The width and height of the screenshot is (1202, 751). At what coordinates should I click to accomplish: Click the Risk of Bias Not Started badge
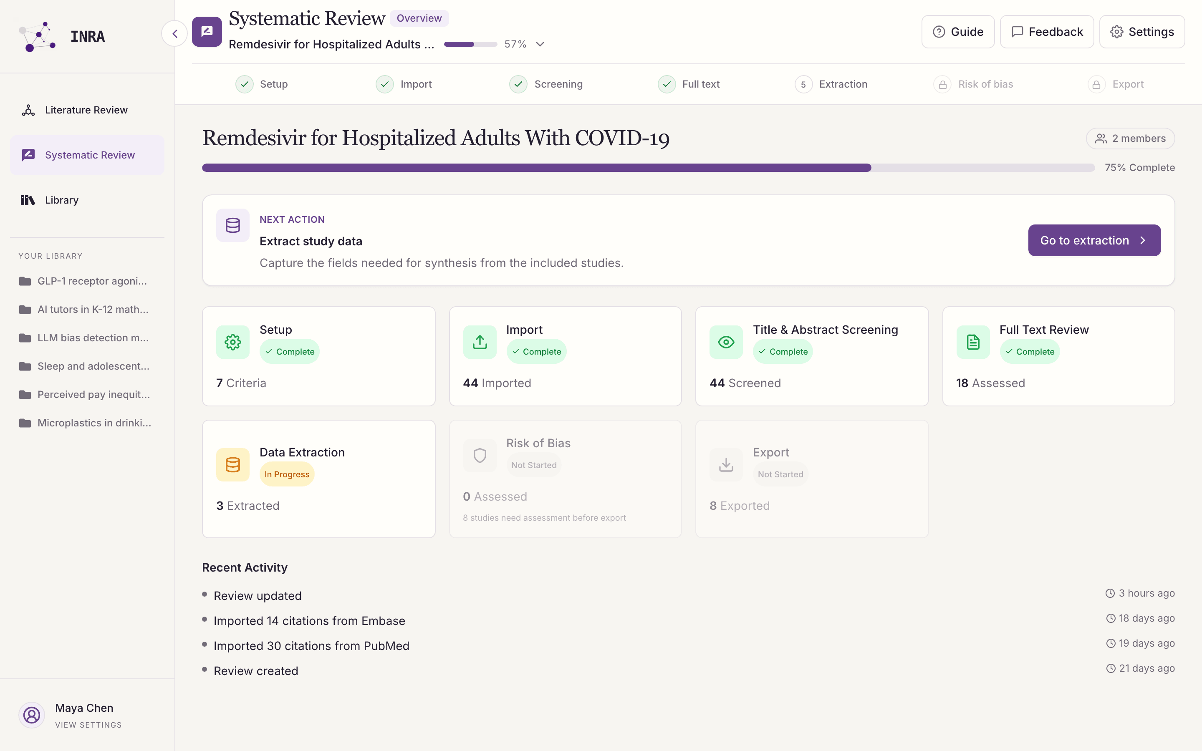[533, 465]
